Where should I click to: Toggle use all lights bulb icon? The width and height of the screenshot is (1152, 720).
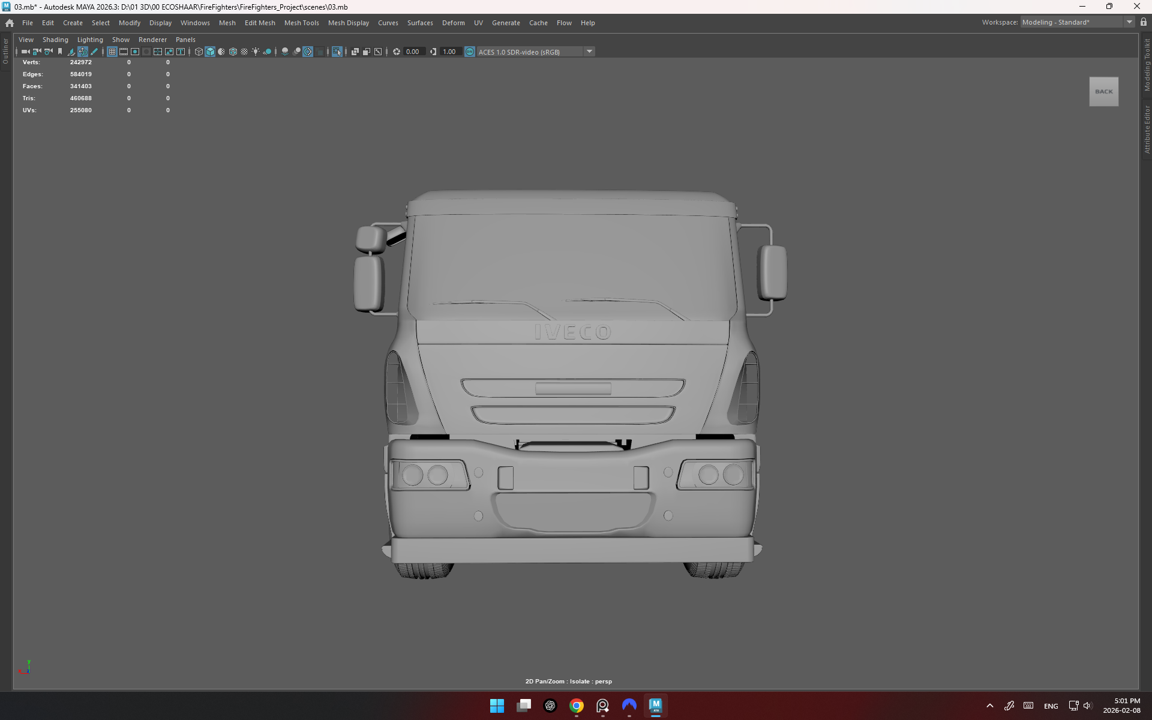[256, 52]
